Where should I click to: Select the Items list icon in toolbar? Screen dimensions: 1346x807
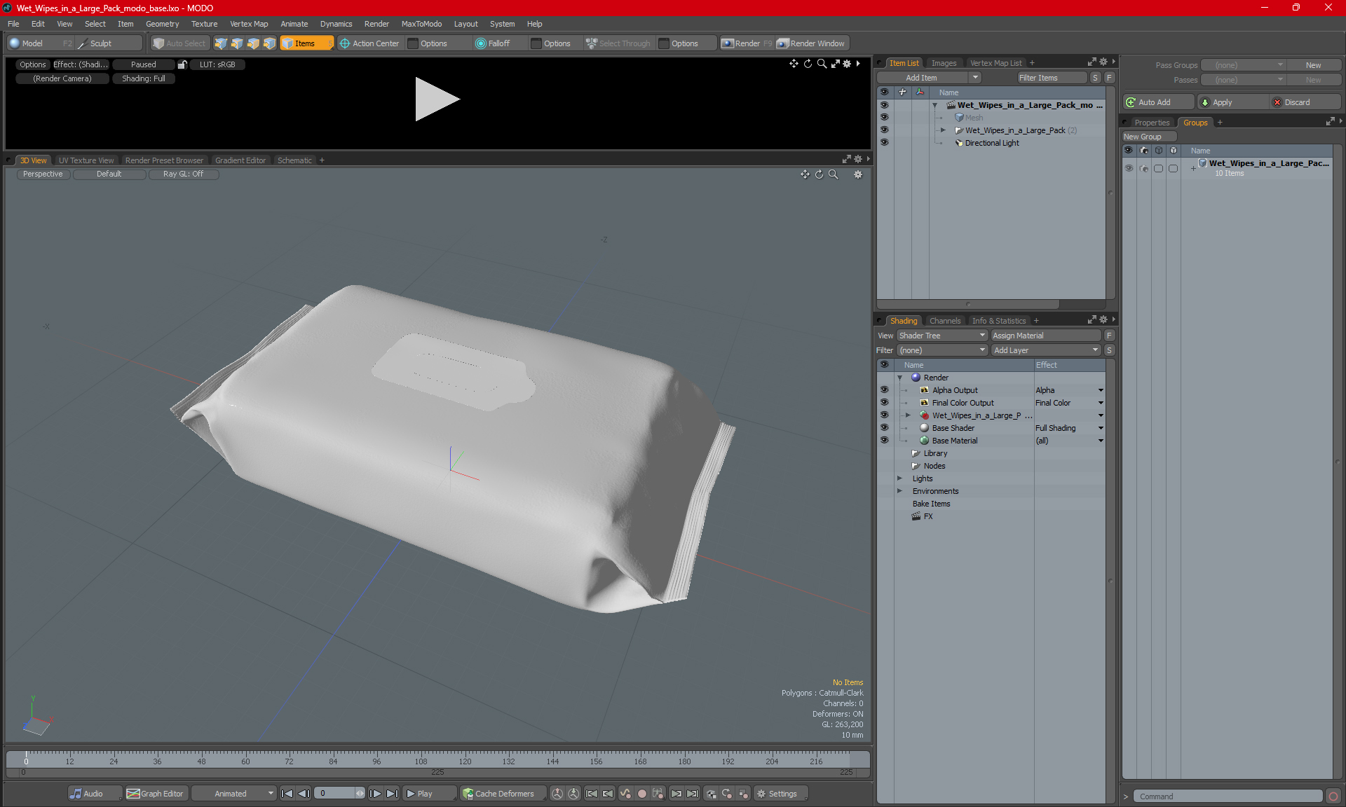tap(303, 43)
